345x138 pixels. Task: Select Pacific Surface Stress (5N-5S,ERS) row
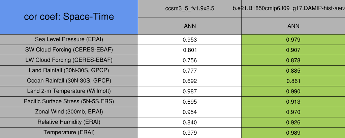(69, 102)
